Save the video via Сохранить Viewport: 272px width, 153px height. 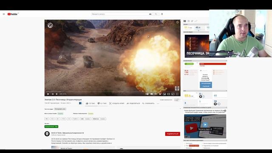click(148, 103)
